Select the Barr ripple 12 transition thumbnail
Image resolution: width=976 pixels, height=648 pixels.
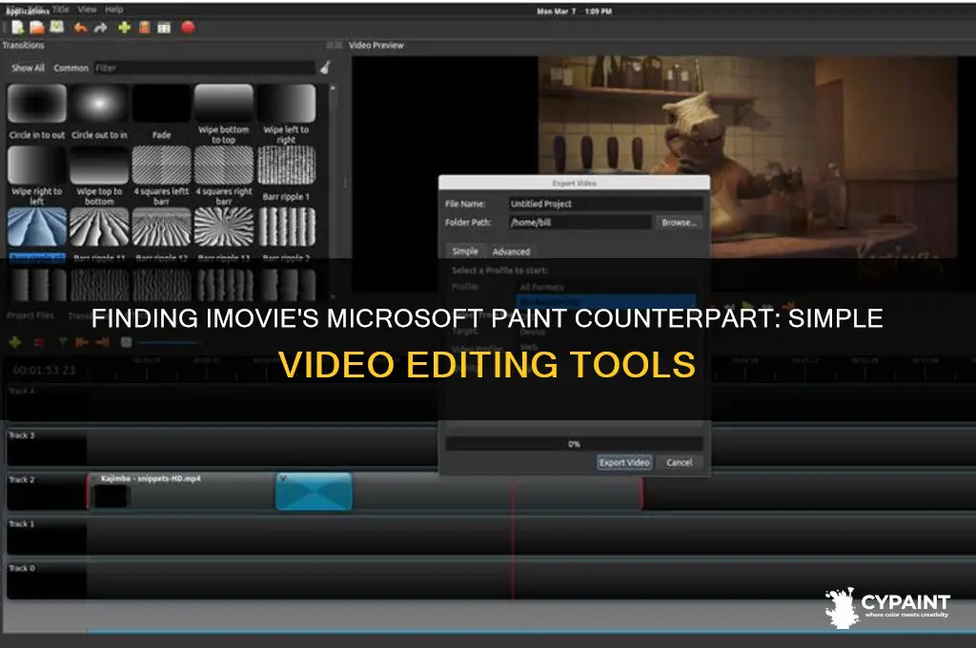[x=161, y=227]
